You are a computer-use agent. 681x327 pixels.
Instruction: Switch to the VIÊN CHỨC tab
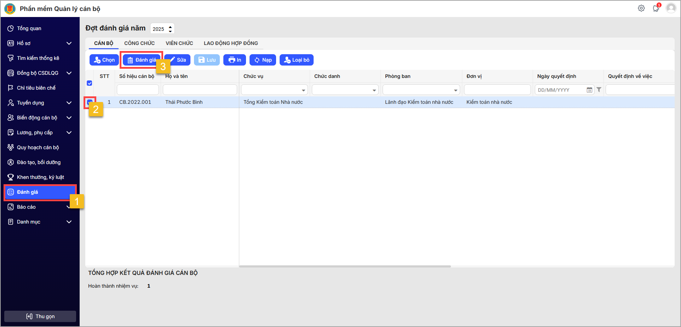[179, 43]
